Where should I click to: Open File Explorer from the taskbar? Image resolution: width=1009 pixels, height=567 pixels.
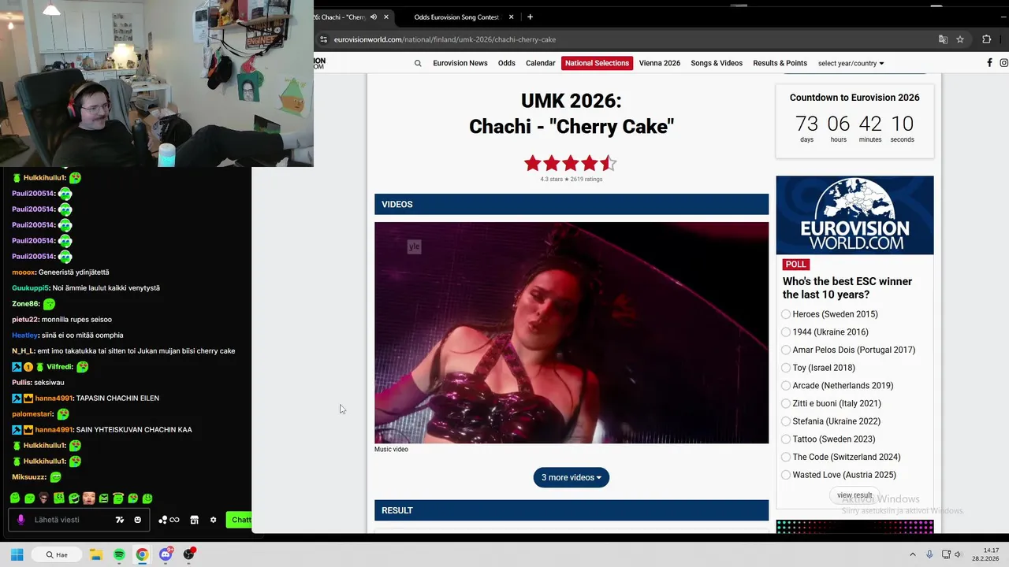95,554
